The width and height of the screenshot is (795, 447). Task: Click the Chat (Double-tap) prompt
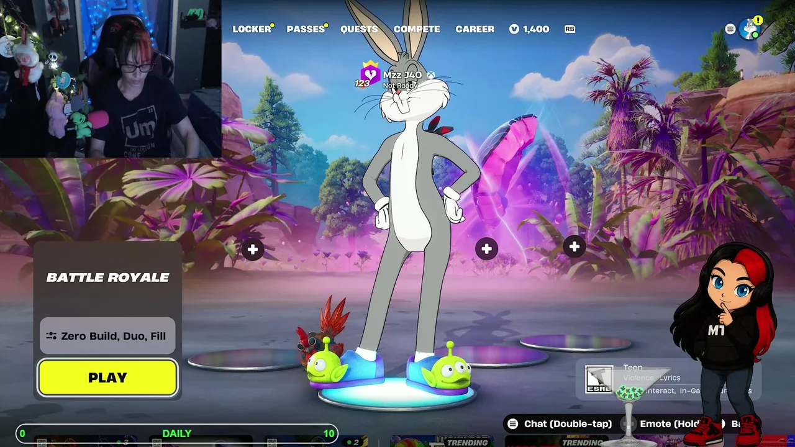tap(568, 424)
